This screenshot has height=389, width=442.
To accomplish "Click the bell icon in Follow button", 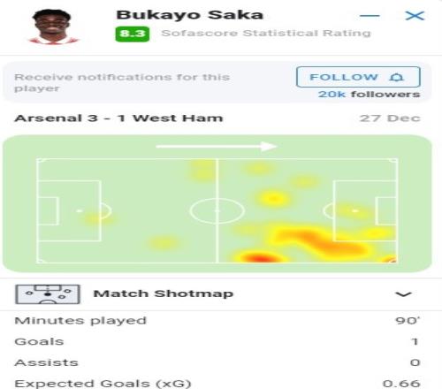I will click(397, 77).
